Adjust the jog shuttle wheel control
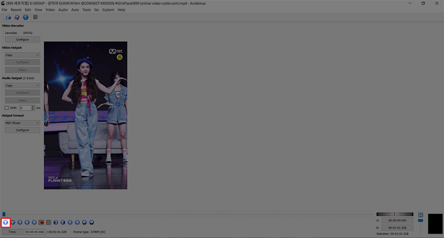This screenshot has width=444, height=238. coord(395,214)
